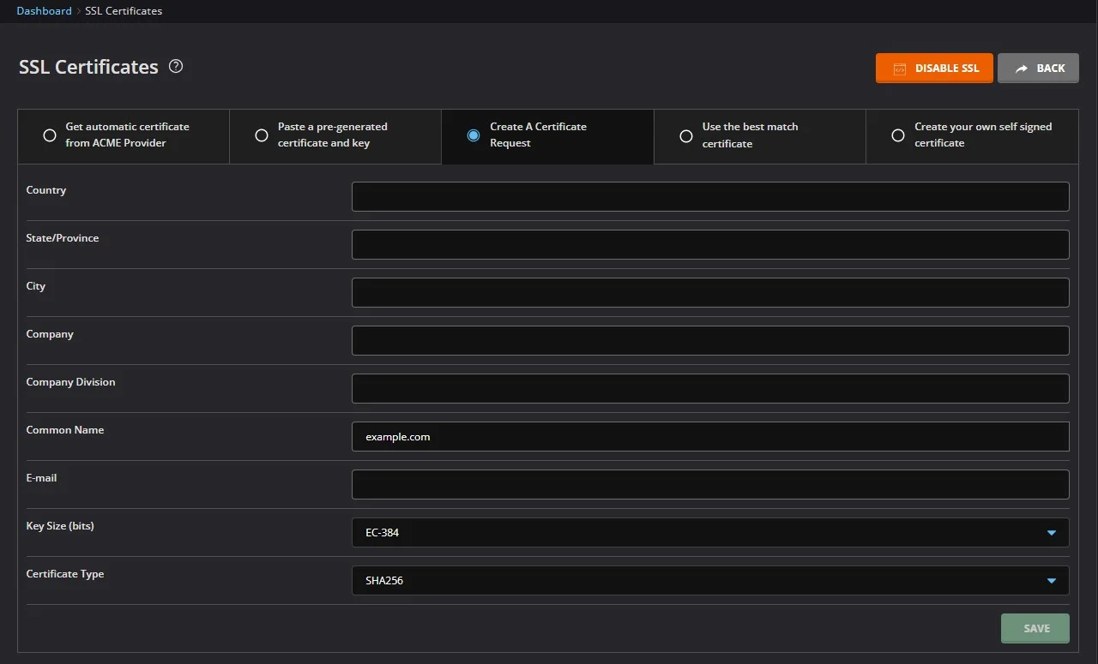The image size is (1098, 664).
Task: Focus the E-mail input field
Action: 710,484
